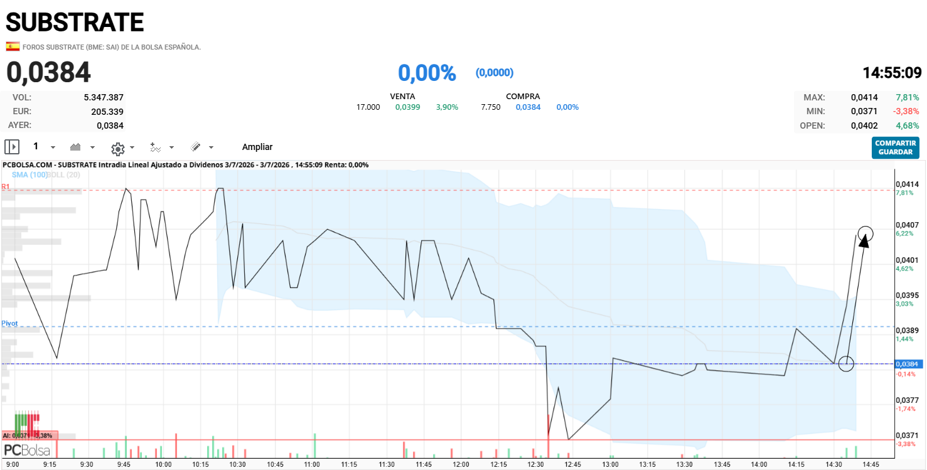
Task: Click the PCBolsa logo watermark
Action: click(27, 450)
